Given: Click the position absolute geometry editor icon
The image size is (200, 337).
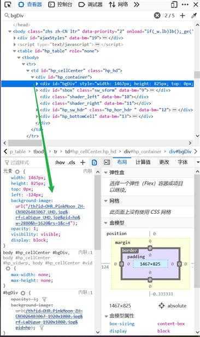Looking at the screenshot, I should (161, 305).
